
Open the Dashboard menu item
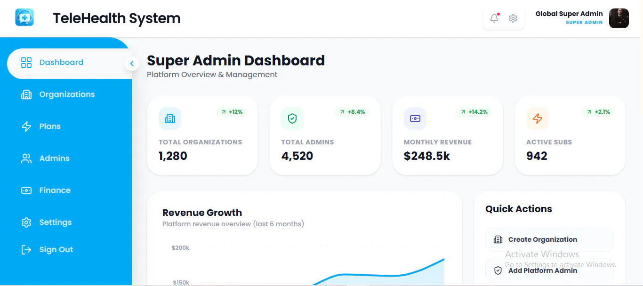tap(69, 63)
